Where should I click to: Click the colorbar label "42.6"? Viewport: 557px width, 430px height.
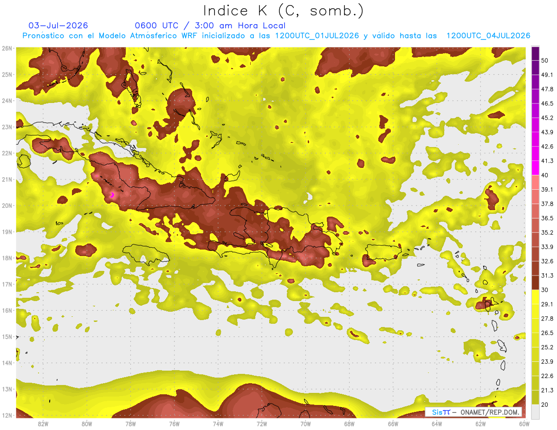click(x=547, y=147)
